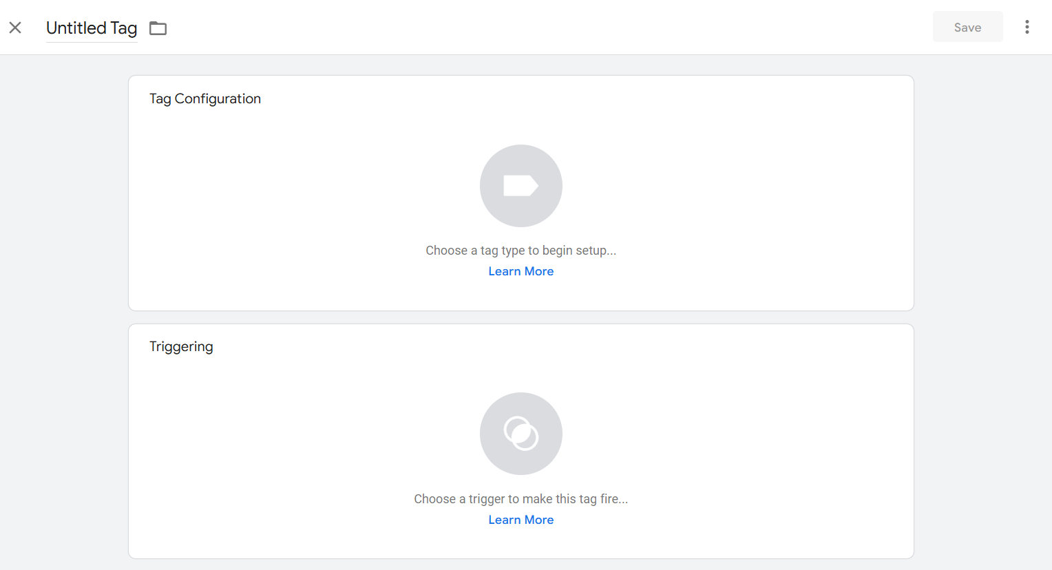Viewport: 1052px width, 570px height.
Task: Click the gray page margin left of the cards
Action: (x=63, y=310)
